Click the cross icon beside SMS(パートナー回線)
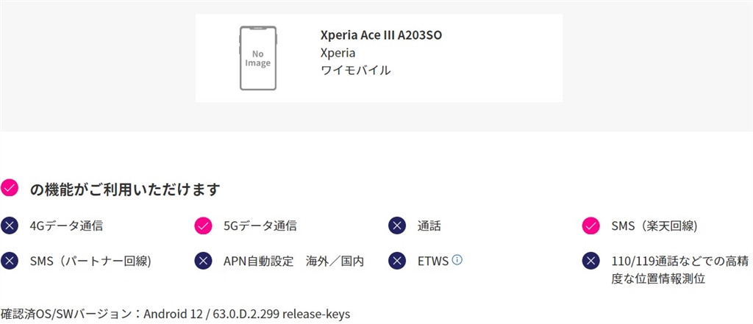 (10, 261)
